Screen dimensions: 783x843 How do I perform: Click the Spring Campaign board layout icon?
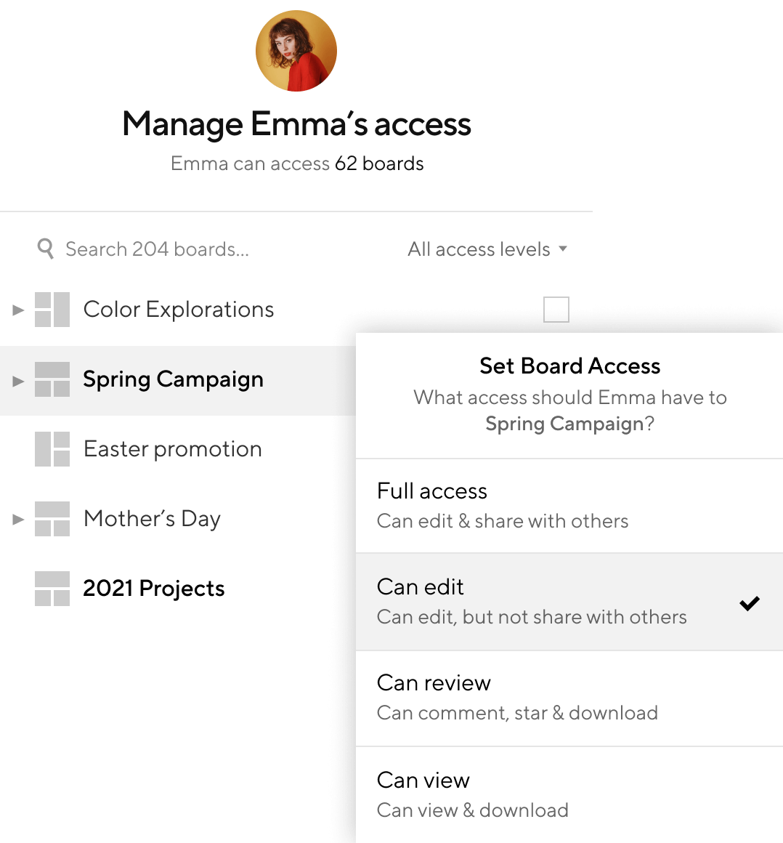pos(52,379)
